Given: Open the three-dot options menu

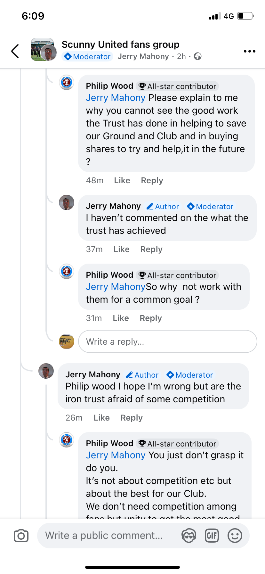Looking at the screenshot, I should 249,51.
